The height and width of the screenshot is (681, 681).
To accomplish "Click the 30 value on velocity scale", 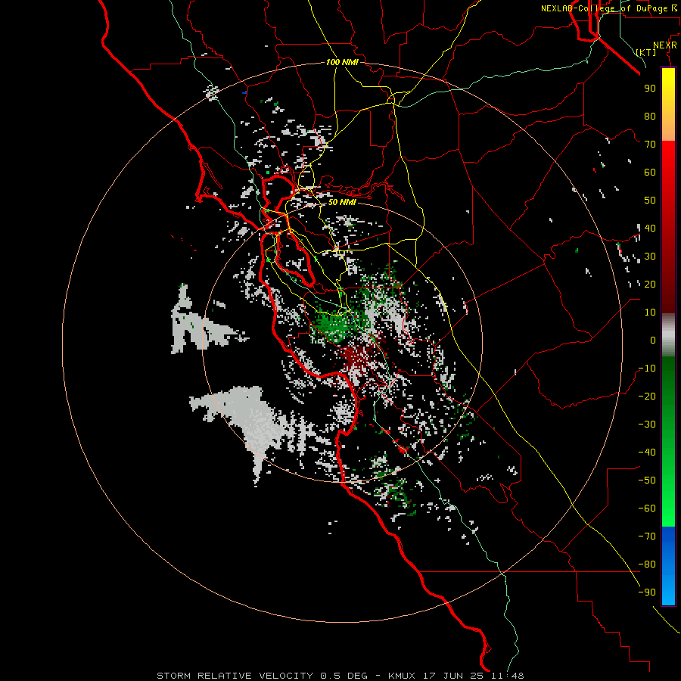I will tap(650, 257).
